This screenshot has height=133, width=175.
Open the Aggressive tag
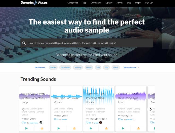click(x=100, y=109)
